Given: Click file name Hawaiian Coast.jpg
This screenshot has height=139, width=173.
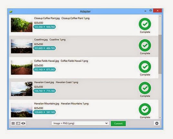Looking at the screenshot, I should [44, 82].
